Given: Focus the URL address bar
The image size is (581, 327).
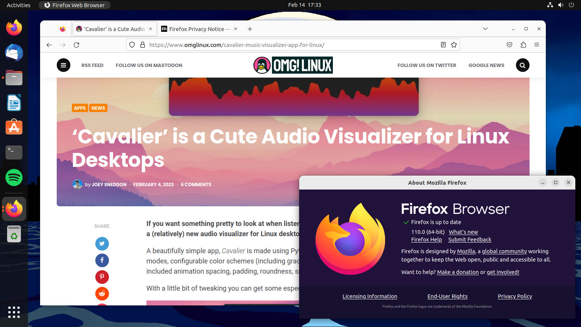Looking at the screenshot, I should [x=293, y=45].
